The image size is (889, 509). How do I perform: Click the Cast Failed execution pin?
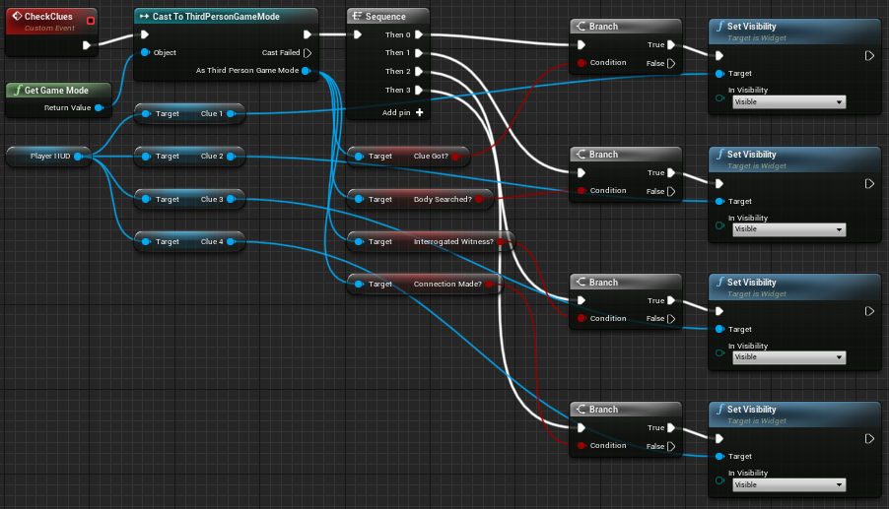coord(308,52)
